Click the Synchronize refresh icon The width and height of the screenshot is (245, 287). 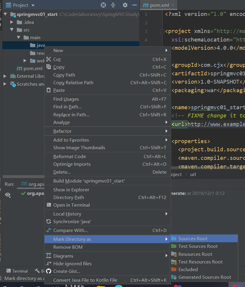49,221
